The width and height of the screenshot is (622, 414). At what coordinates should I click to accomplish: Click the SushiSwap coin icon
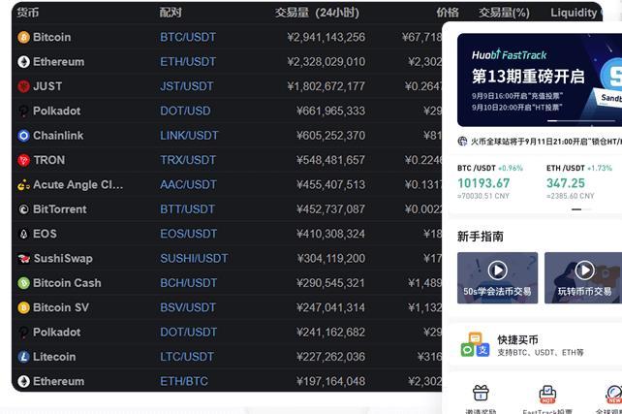[24, 259]
